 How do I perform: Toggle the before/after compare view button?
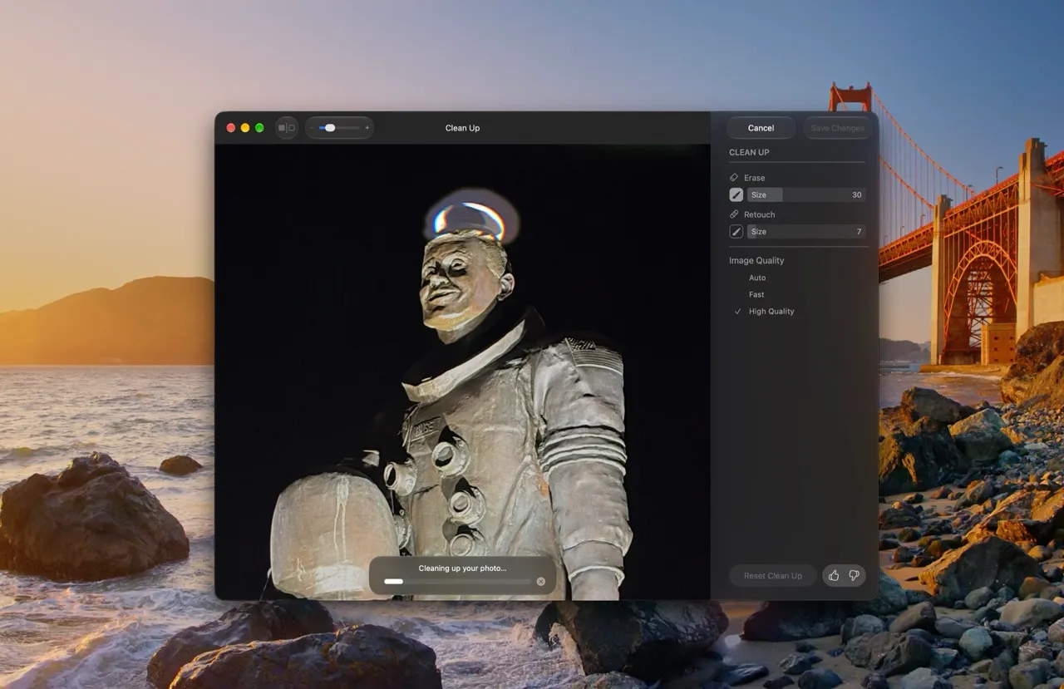(x=287, y=128)
